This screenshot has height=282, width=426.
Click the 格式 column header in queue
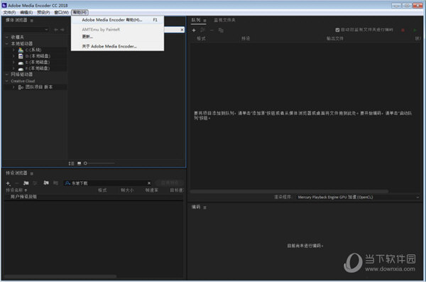pos(202,38)
